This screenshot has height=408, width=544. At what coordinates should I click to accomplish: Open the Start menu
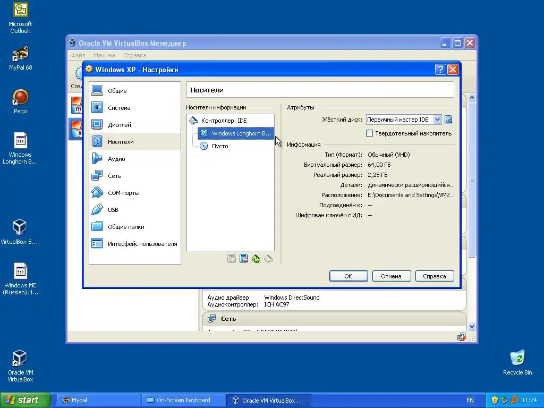[x=25, y=400]
